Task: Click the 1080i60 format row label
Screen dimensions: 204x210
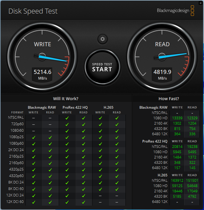Action: [17, 130]
